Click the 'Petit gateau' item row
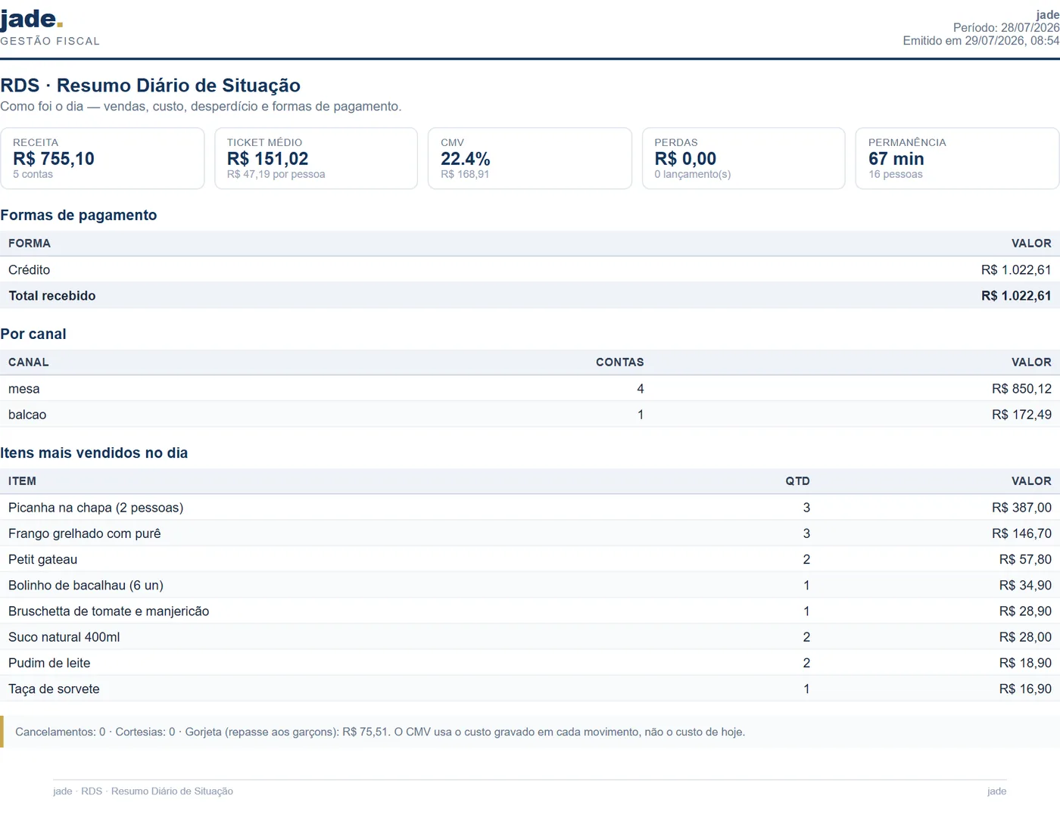 [x=530, y=559]
